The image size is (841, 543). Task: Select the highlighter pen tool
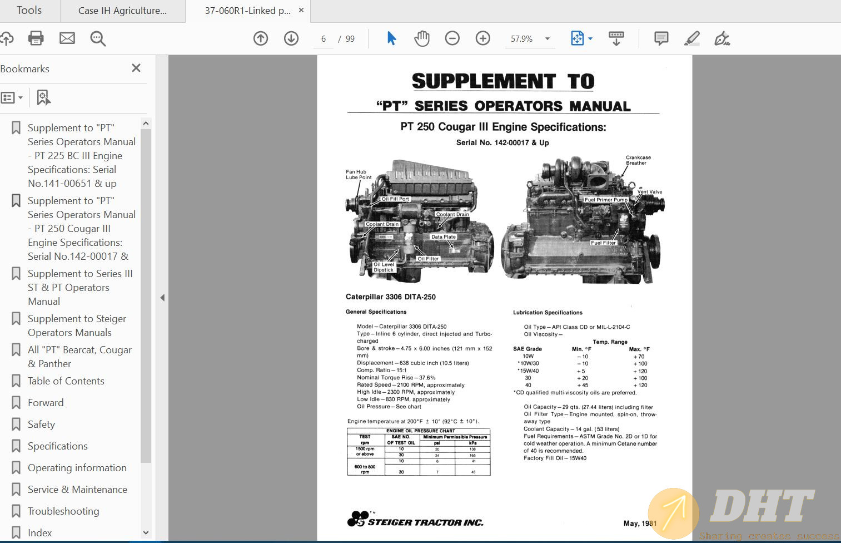(691, 38)
